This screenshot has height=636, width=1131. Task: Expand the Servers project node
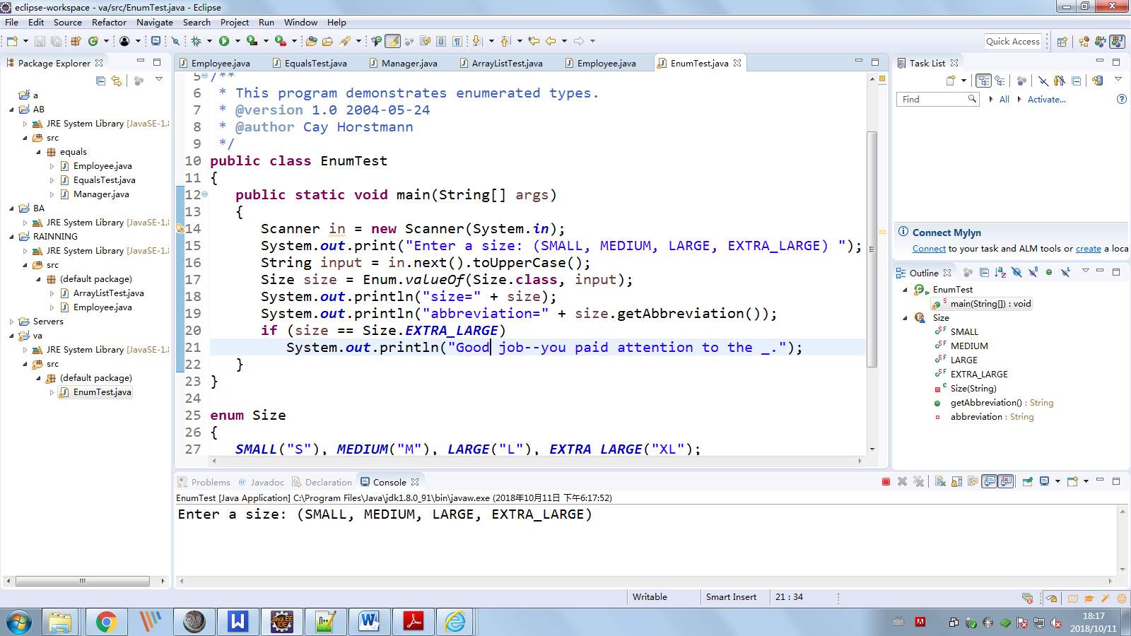coord(12,322)
